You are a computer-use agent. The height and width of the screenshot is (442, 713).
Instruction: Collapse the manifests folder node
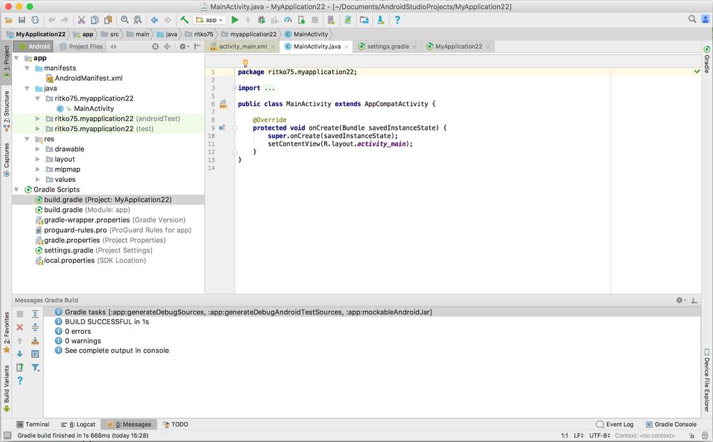(27, 68)
